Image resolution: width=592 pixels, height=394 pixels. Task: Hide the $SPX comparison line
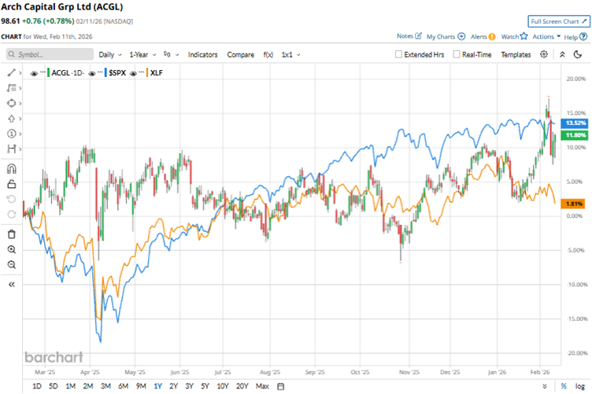[x=94, y=73]
